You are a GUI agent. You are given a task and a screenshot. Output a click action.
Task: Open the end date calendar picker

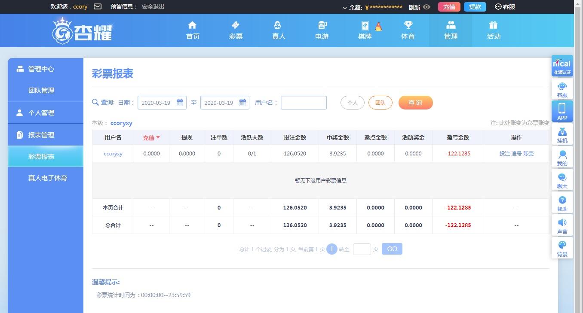tap(243, 103)
